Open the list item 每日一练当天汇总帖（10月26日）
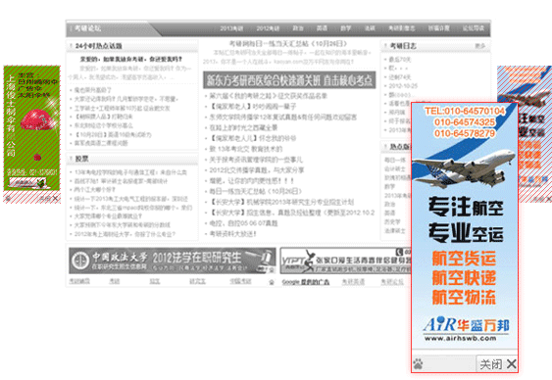The image size is (552, 380). (x=256, y=191)
